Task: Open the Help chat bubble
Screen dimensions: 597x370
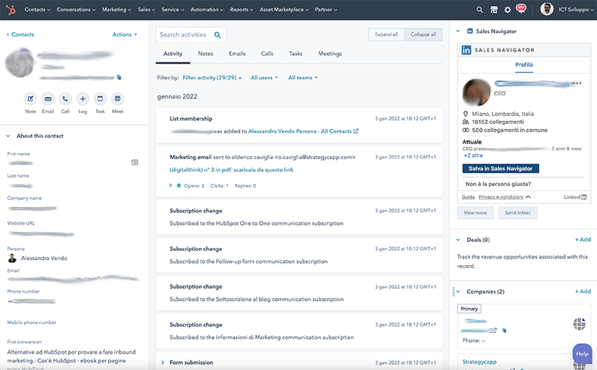Action: (582, 354)
